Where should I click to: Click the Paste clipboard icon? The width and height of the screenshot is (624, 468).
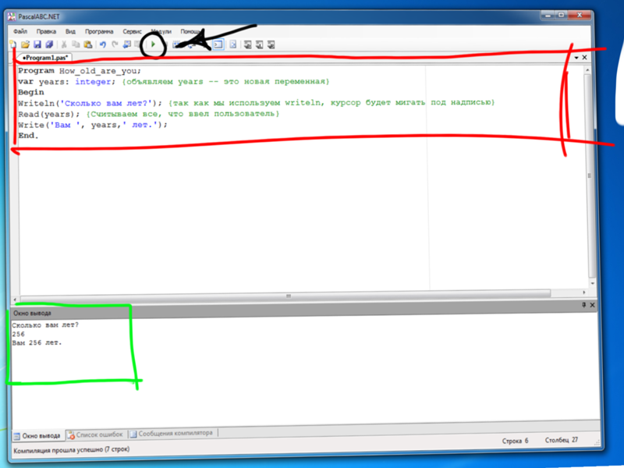pos(88,45)
